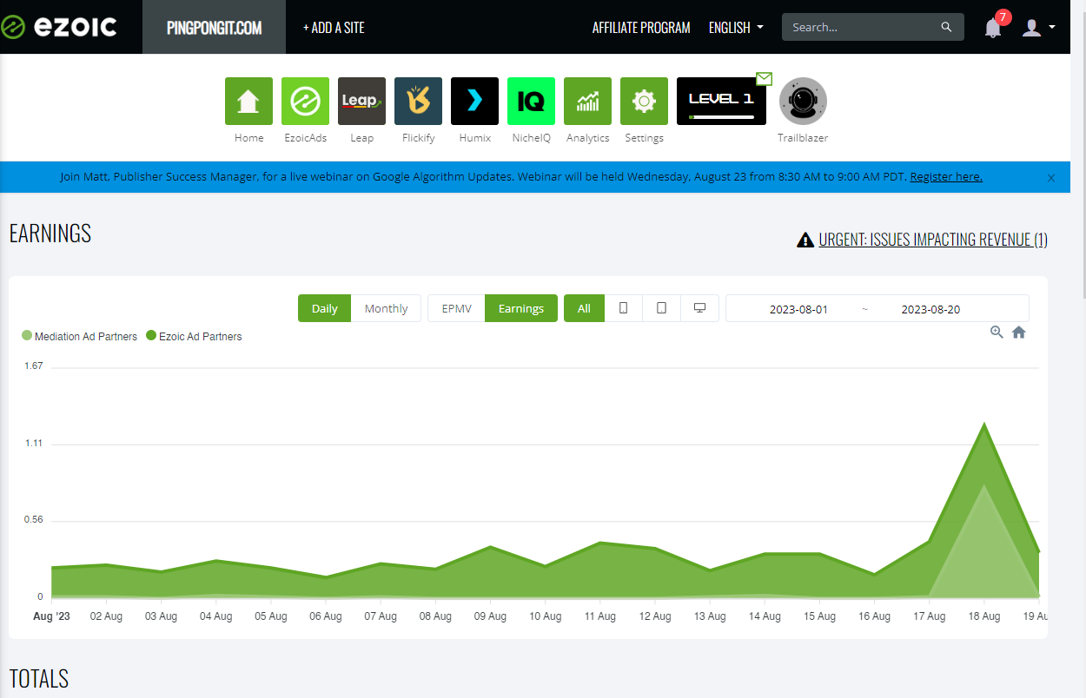Open the user account dropdown
Image resolution: width=1086 pixels, height=698 pixels.
[x=1038, y=28]
